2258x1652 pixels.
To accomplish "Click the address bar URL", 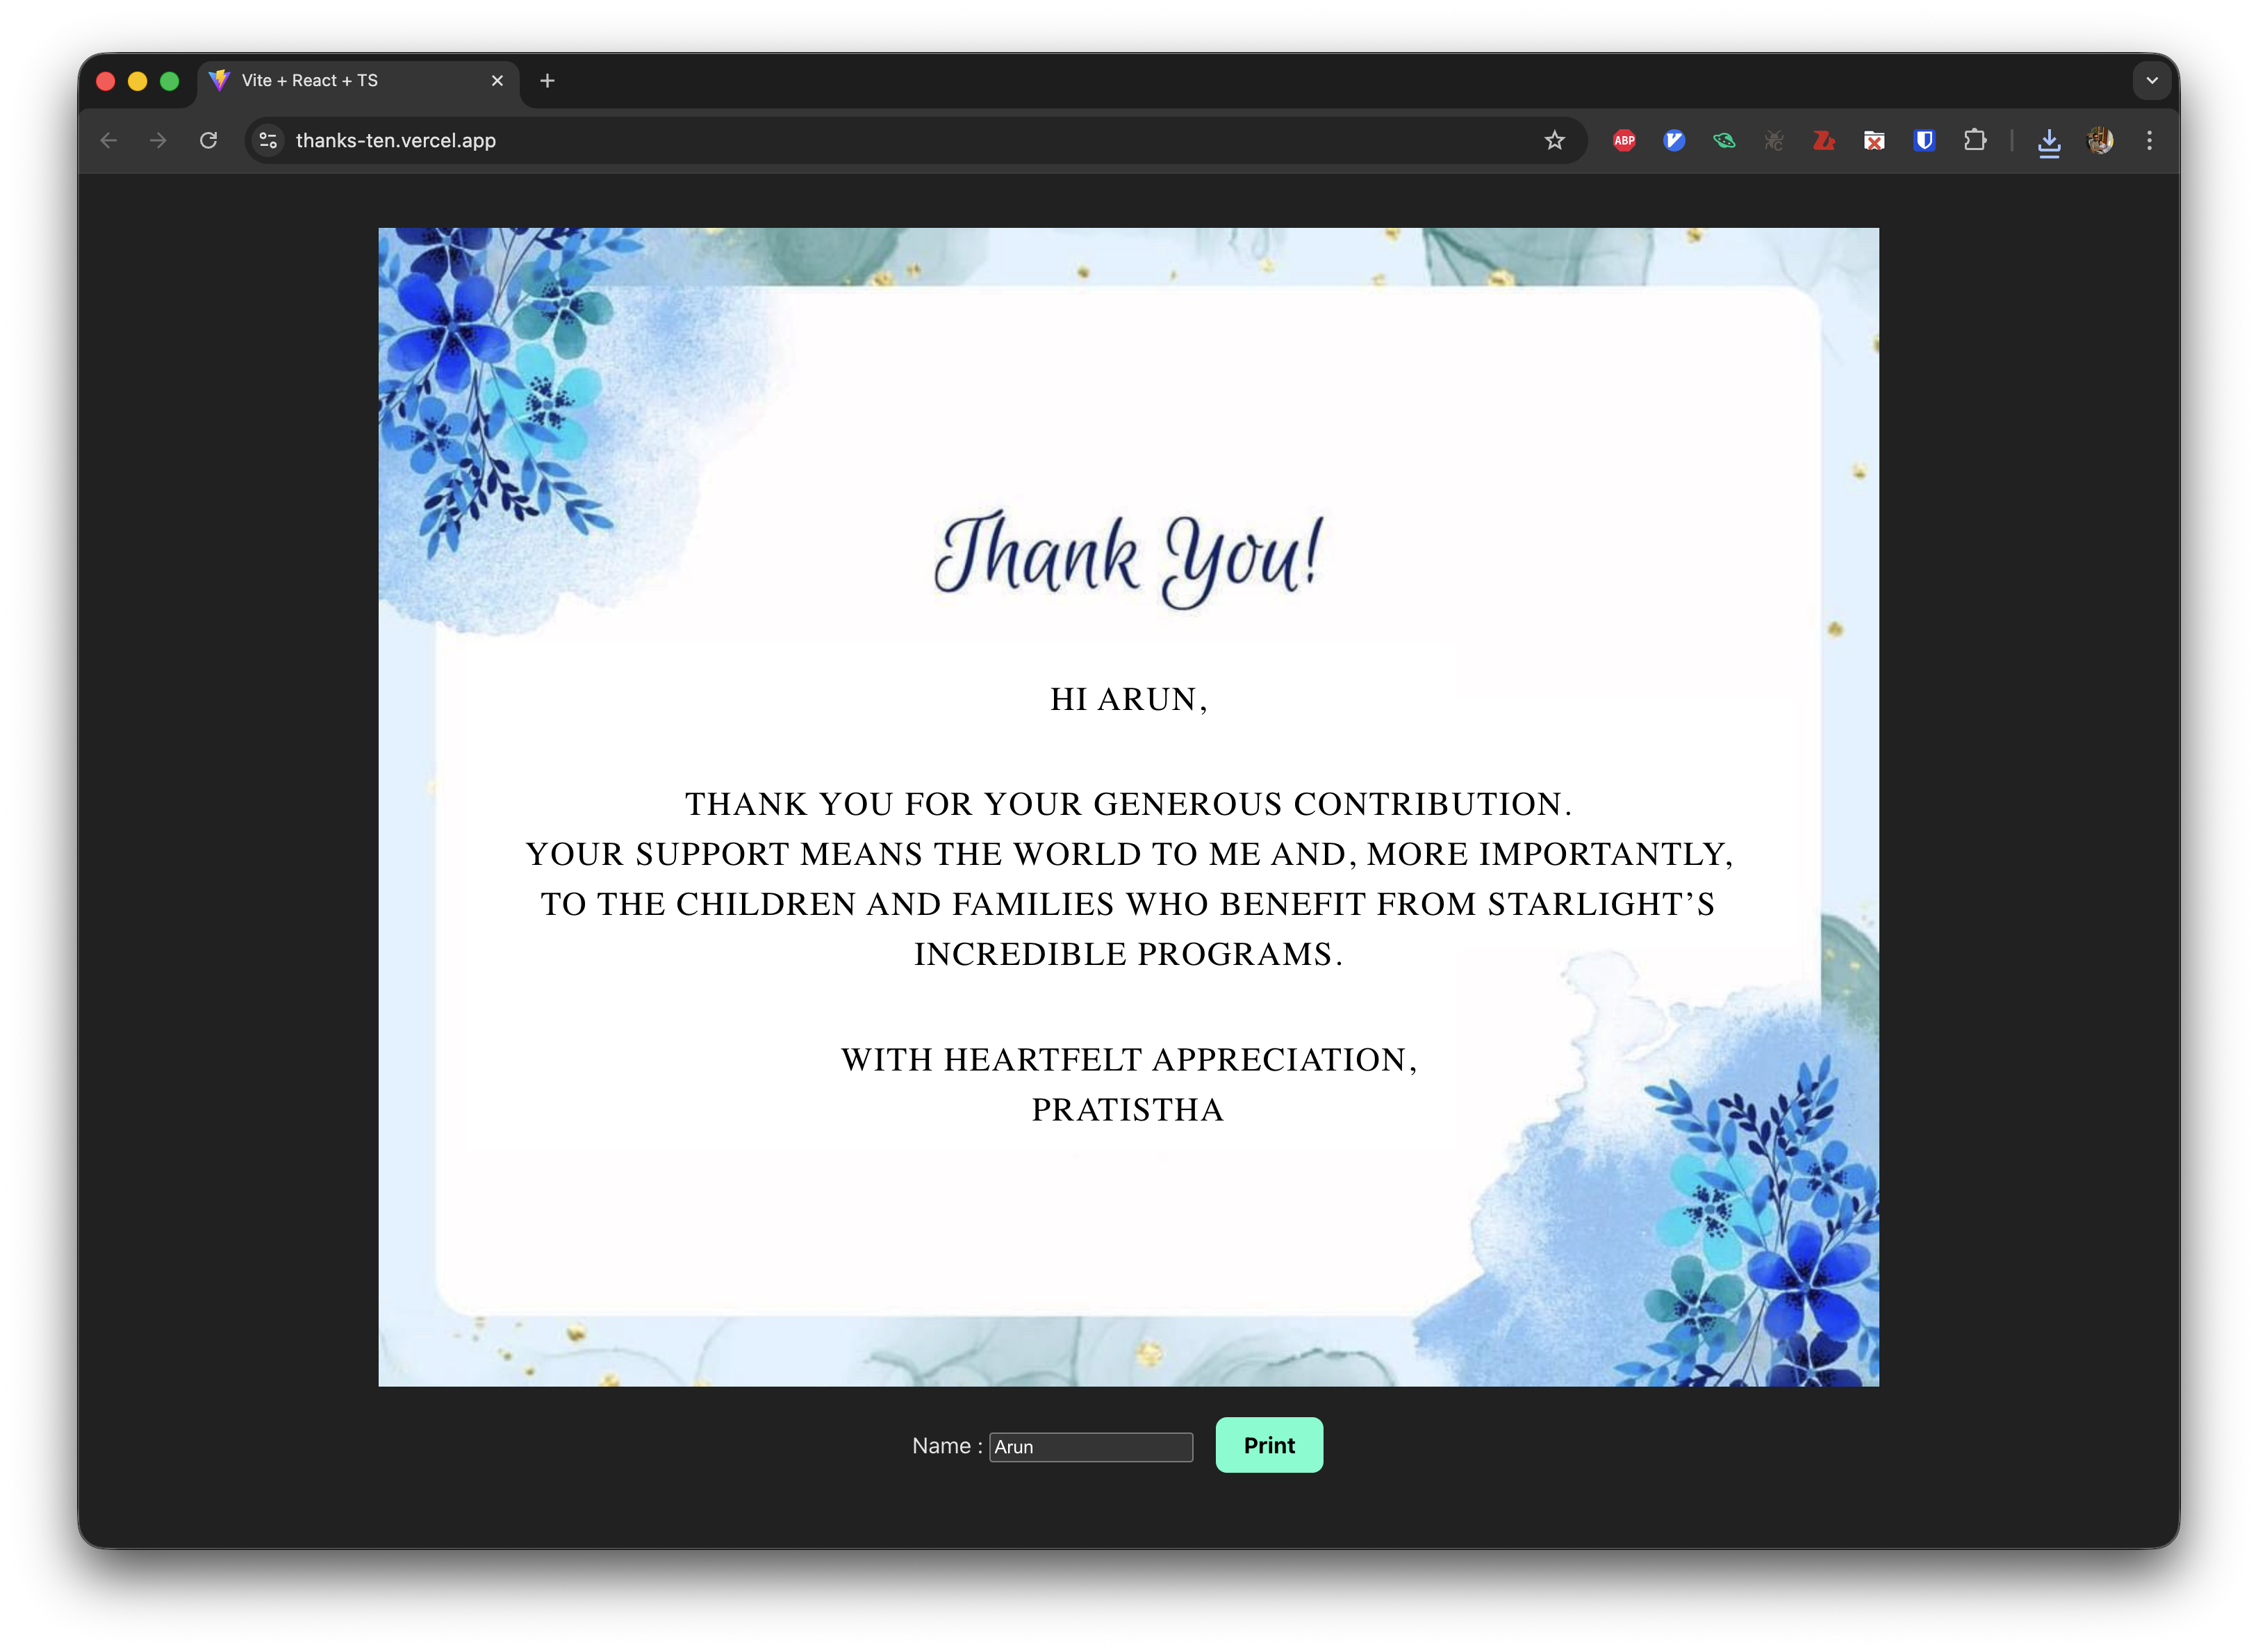I will click(396, 141).
